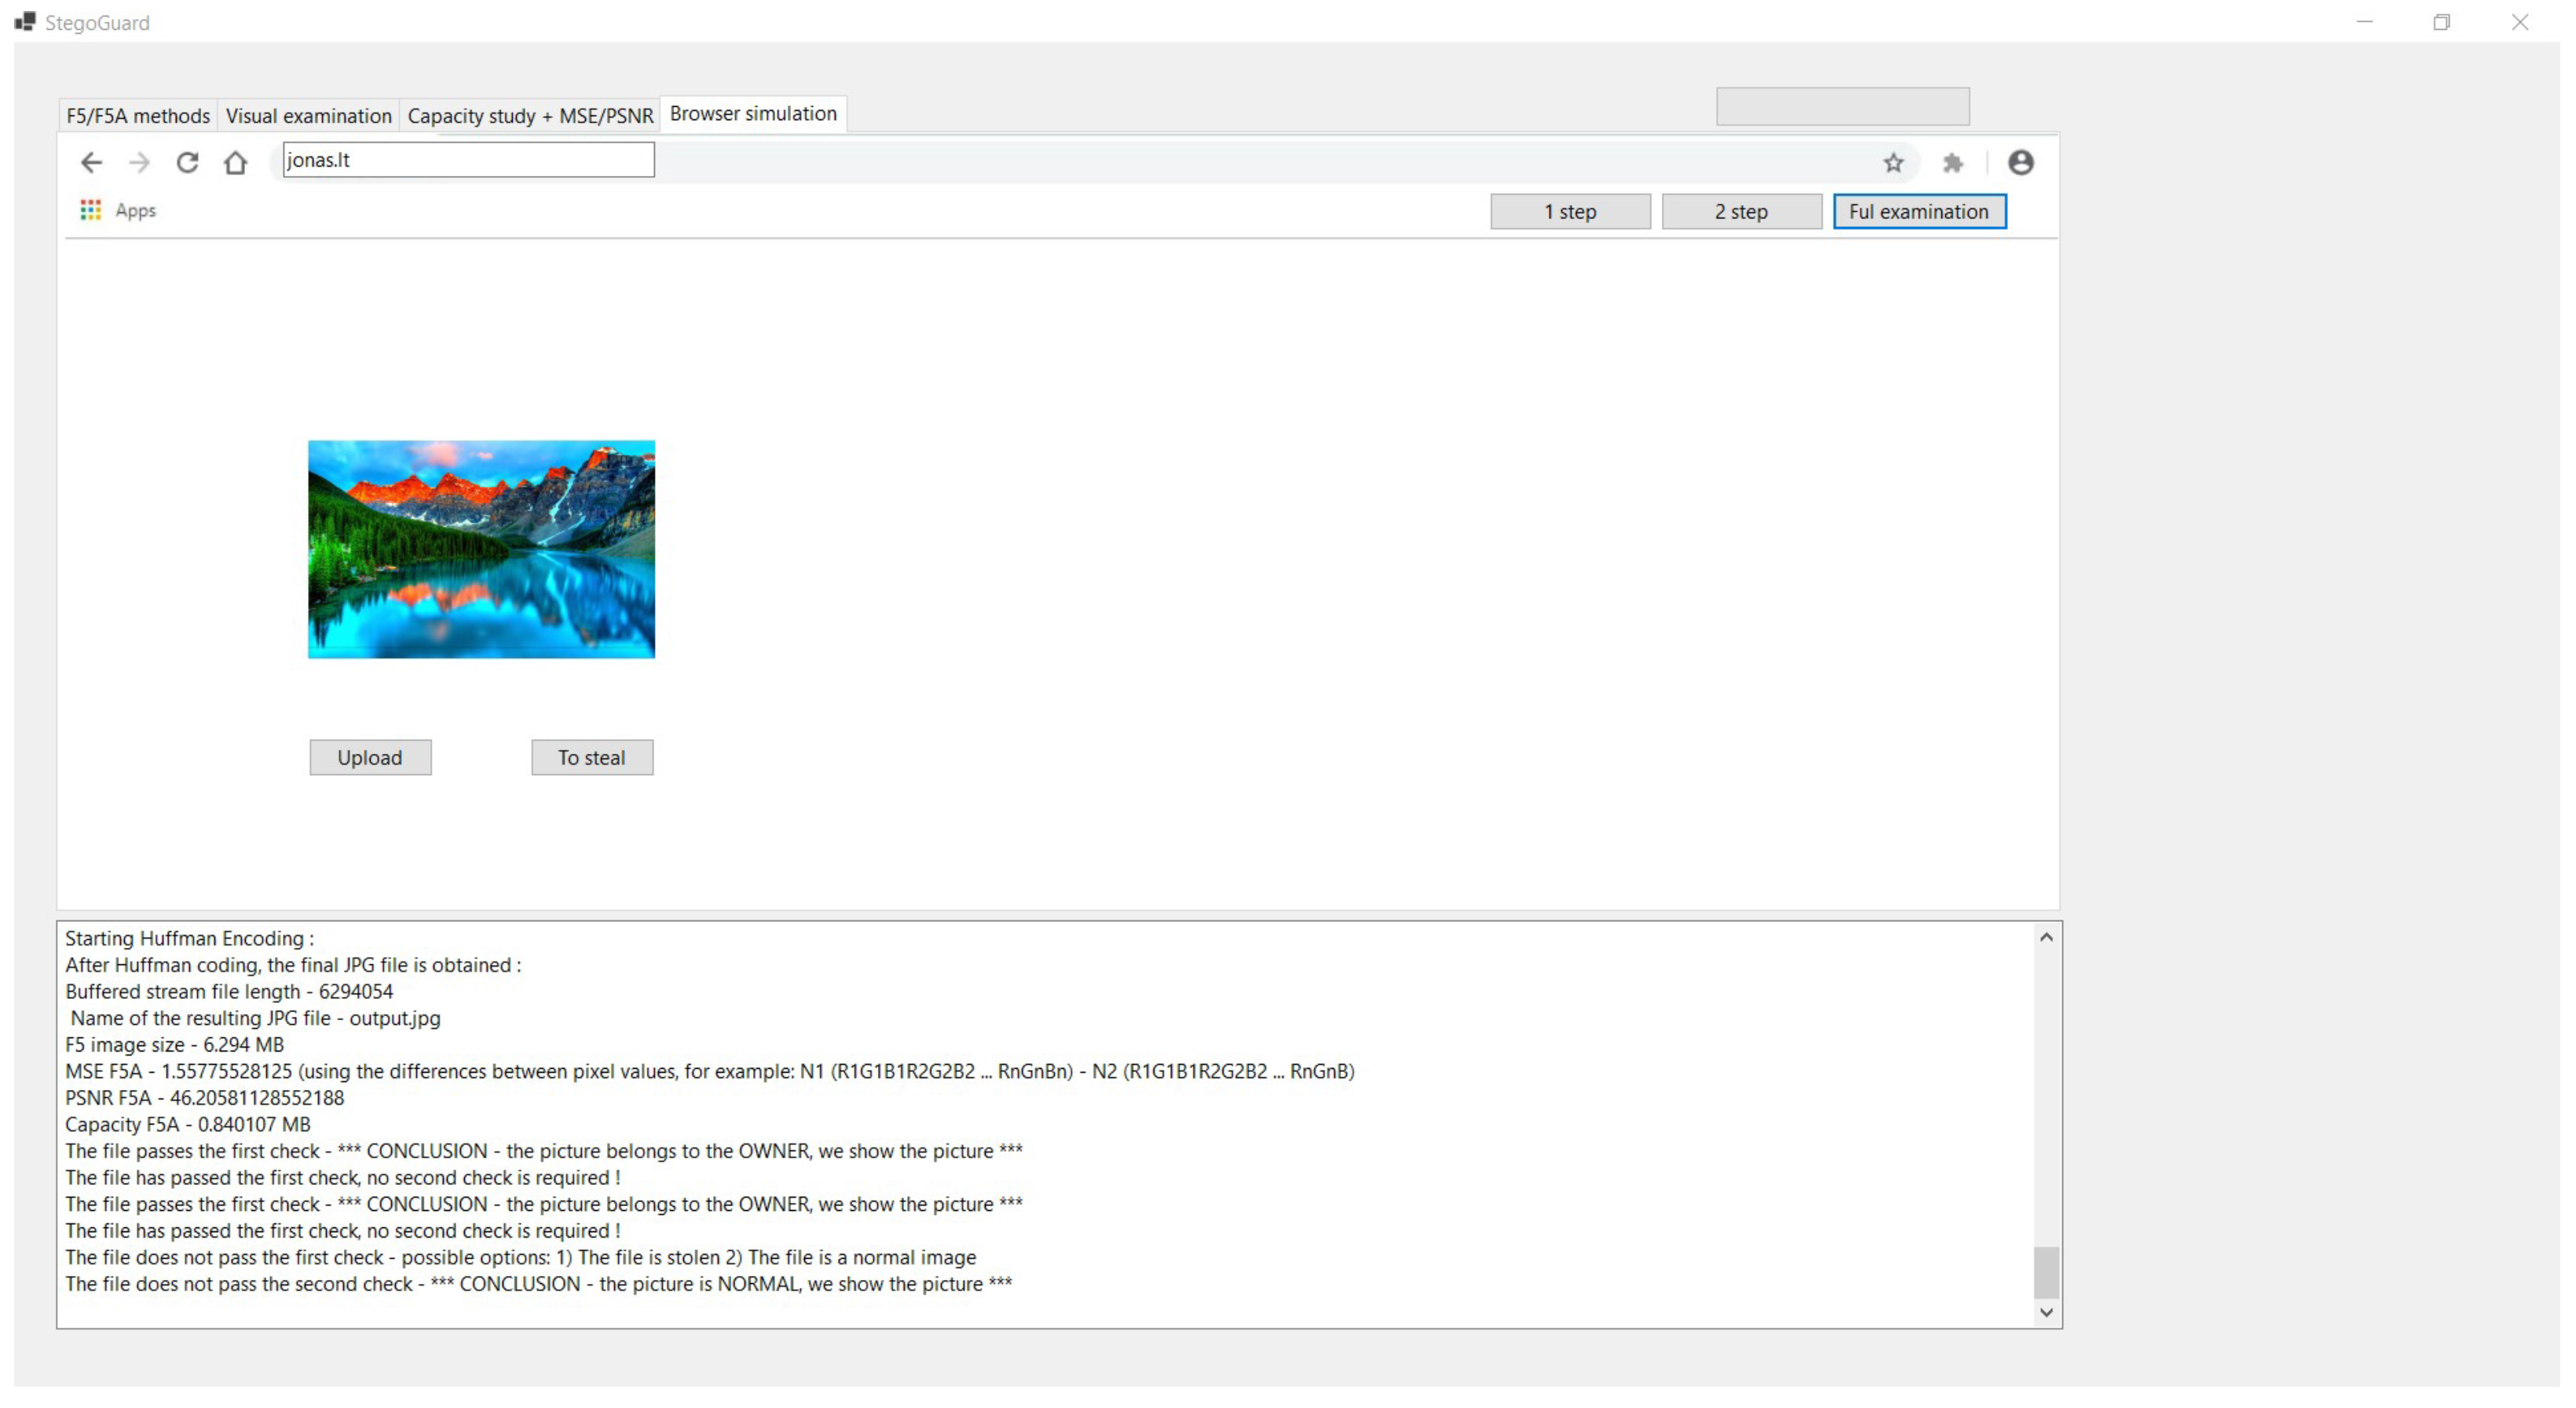Click the To steal button
This screenshot has height=1408, width=2576.
(x=592, y=757)
